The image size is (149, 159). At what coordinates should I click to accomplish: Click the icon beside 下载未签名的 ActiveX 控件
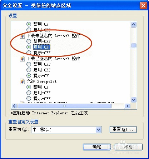(22, 36)
